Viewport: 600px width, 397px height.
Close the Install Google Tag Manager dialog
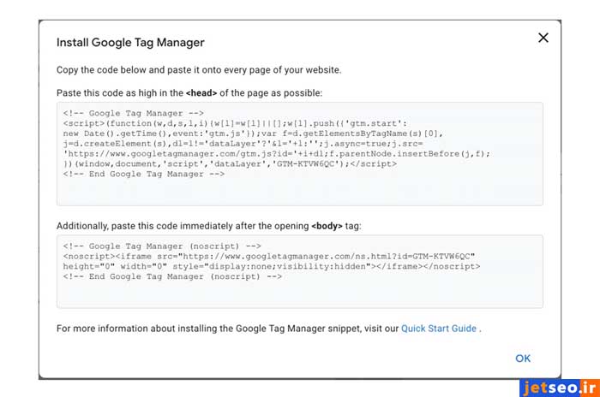click(x=543, y=38)
